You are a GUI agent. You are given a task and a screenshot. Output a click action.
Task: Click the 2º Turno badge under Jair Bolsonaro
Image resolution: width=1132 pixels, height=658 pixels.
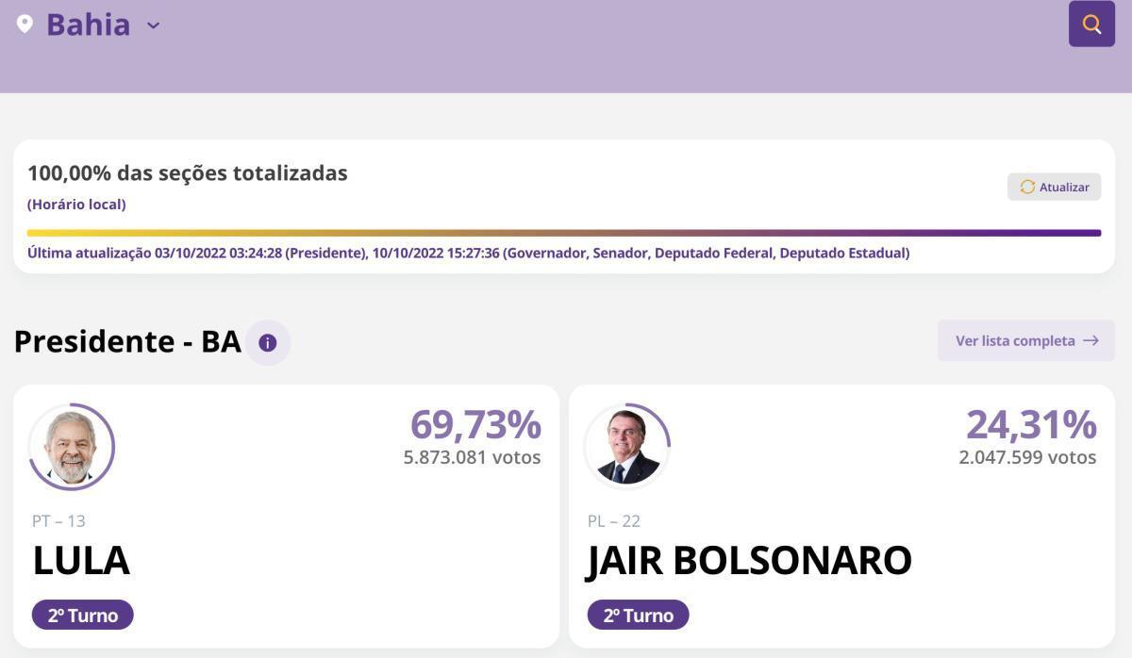pos(639,615)
